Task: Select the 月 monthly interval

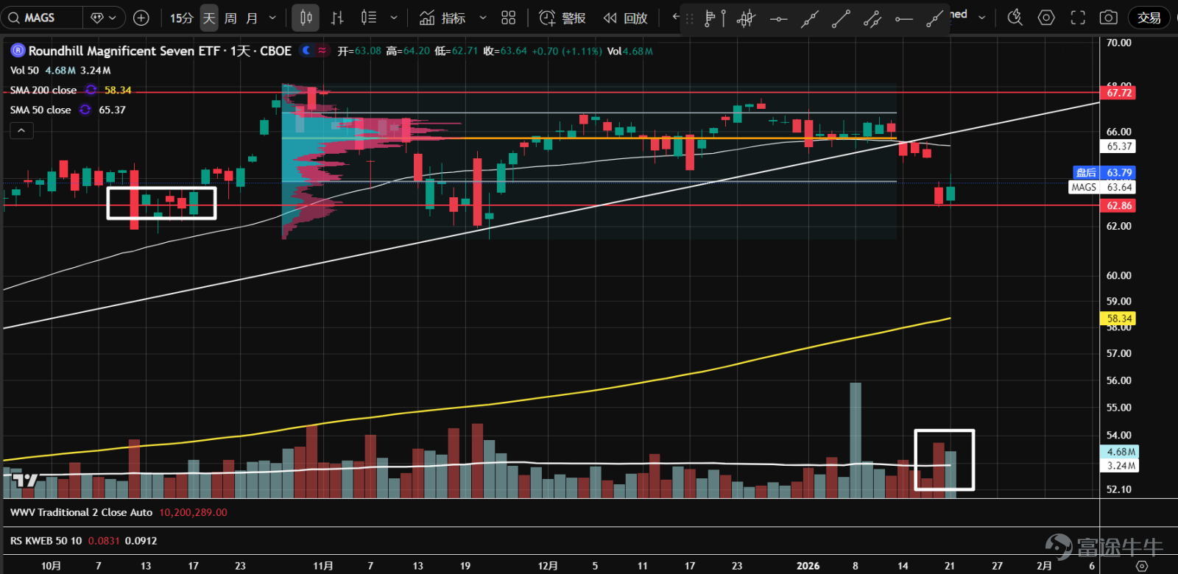Action: click(x=252, y=18)
